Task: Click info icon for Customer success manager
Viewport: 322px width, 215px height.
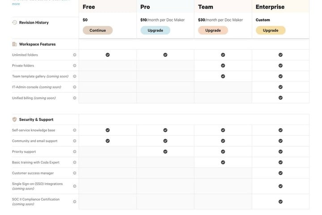Action: tap(75, 173)
